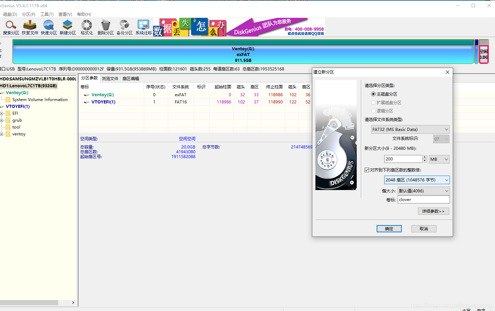Toggle align to sector multiple checkbox
The image size is (495, 311).
(367, 170)
